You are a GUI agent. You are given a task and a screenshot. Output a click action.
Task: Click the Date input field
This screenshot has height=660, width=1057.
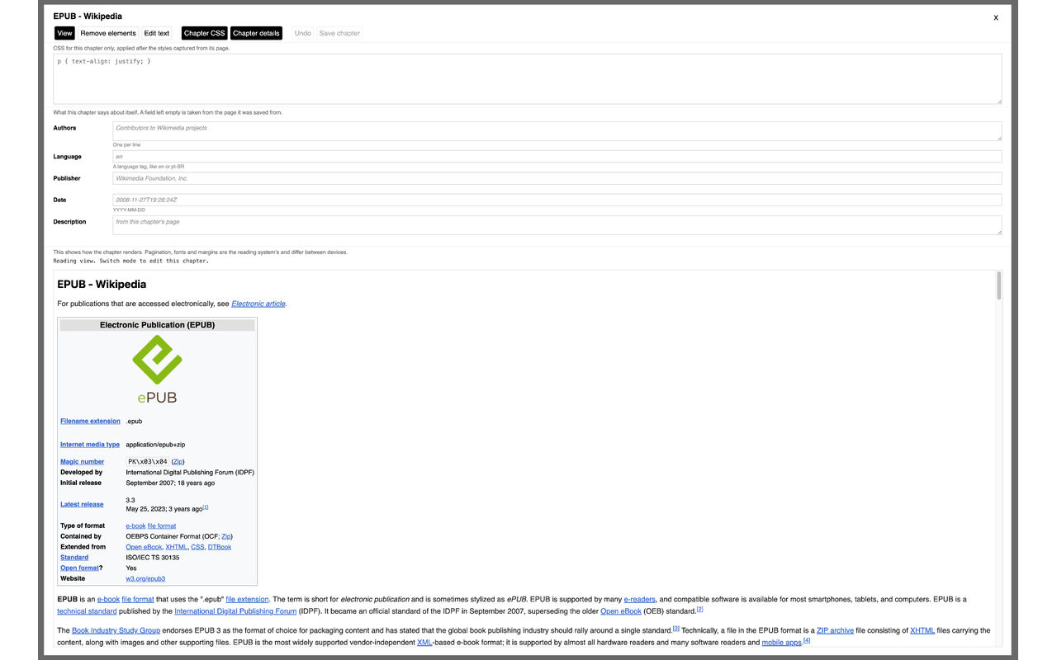[557, 200]
